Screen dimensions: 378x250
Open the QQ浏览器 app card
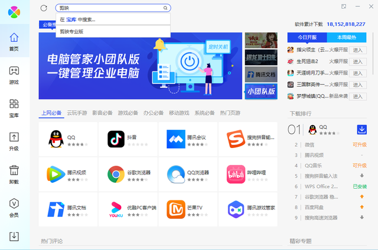(x=188, y=174)
